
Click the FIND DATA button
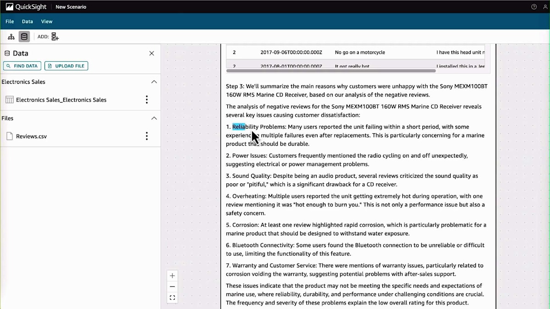click(22, 66)
